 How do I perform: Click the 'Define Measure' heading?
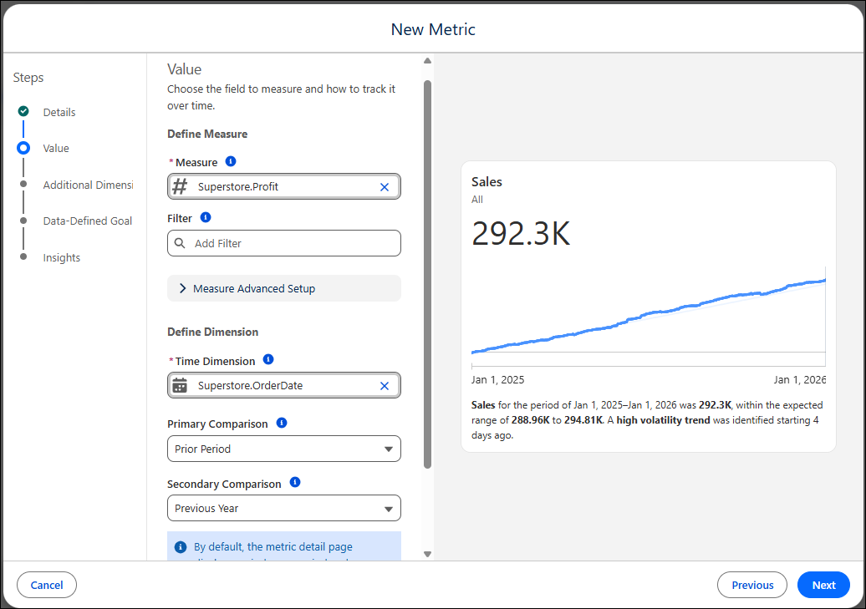coord(207,134)
